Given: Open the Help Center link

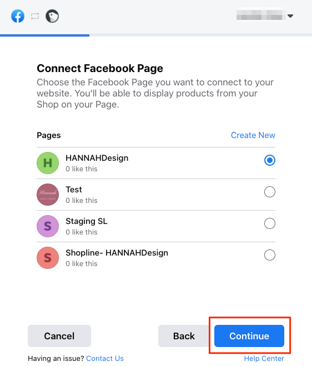Looking at the screenshot, I should point(264,358).
